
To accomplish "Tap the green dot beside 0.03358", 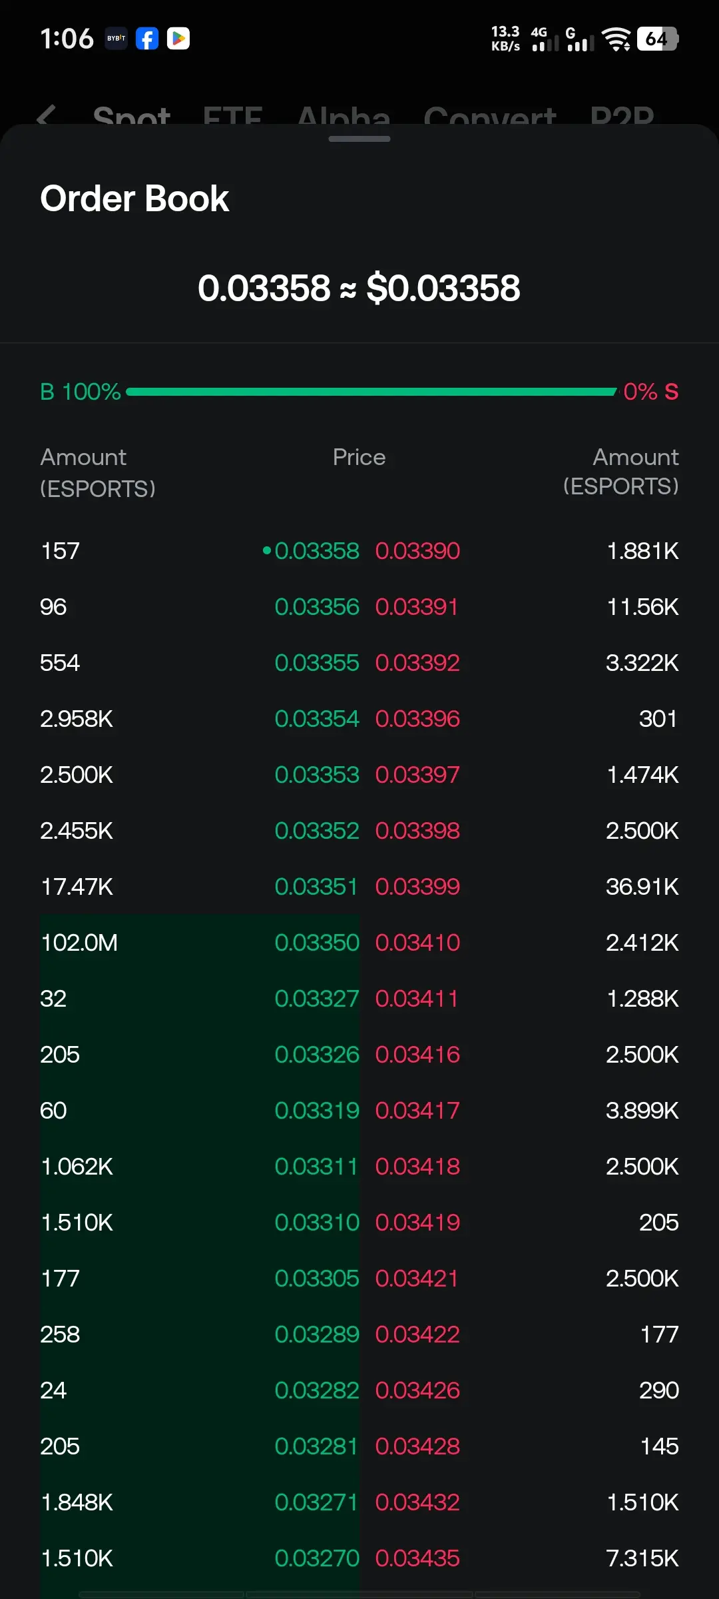I will 267,550.
